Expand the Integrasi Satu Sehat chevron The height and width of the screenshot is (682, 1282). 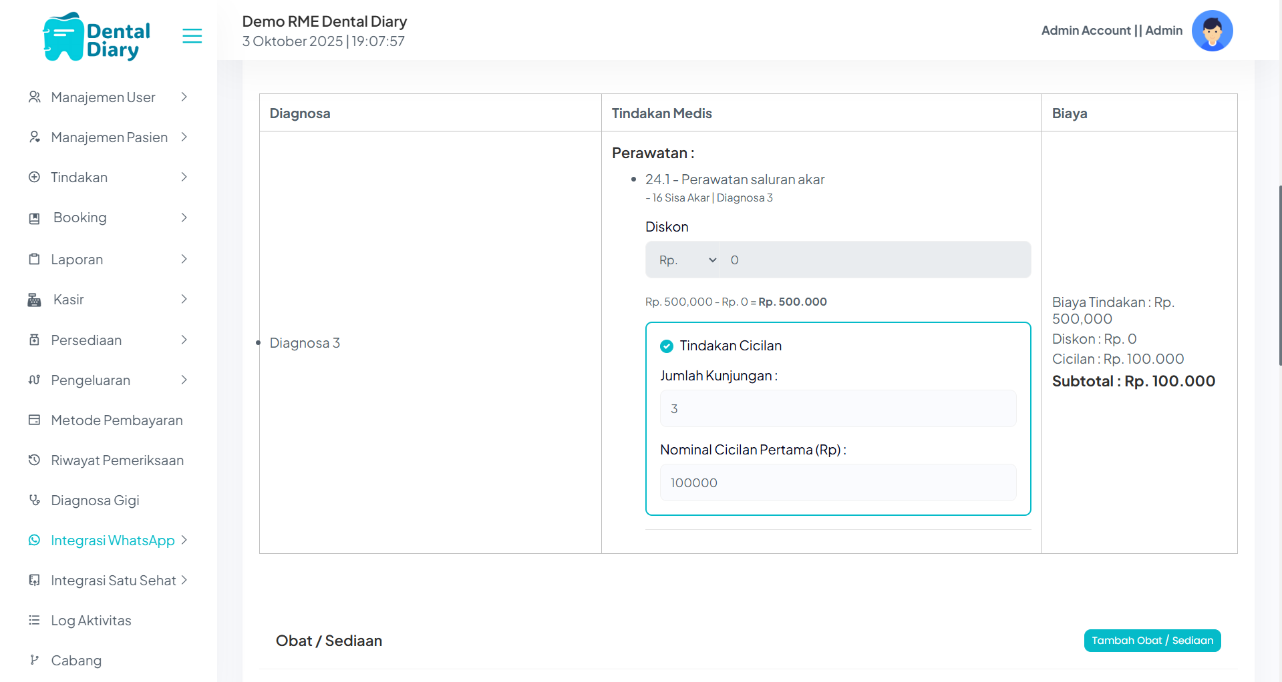[x=184, y=580]
